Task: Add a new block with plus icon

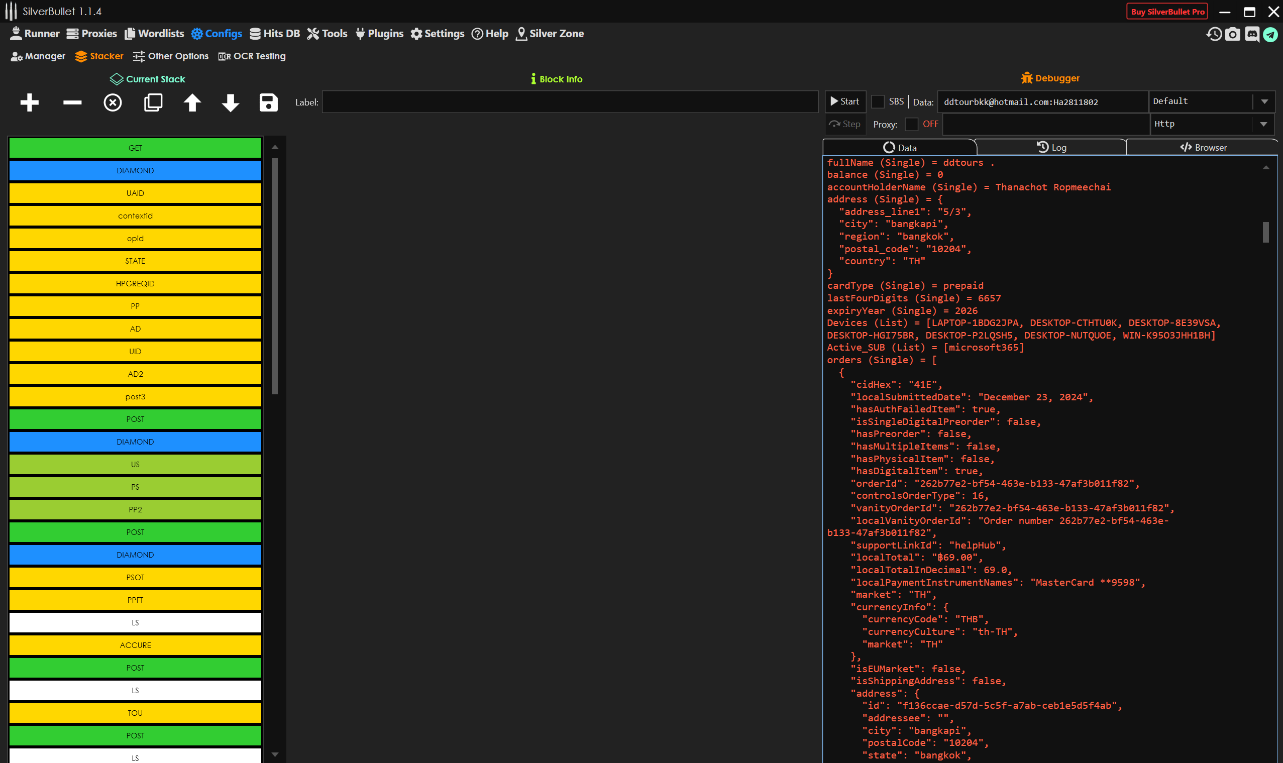Action: 29,103
